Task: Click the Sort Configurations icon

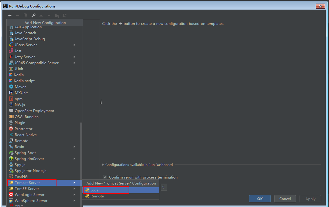Action: tap(65, 16)
